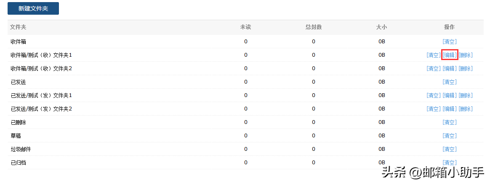This screenshot has width=490, height=184.
Task: Select the 收件箱 folder name
Action: pyautogui.click(x=19, y=42)
